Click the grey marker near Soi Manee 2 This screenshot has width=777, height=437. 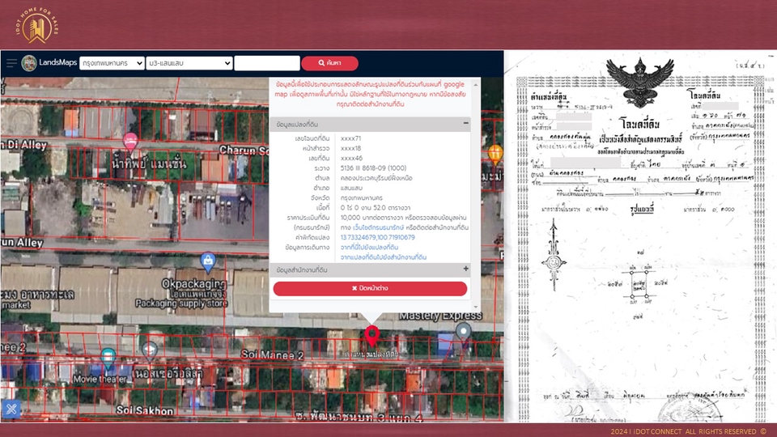tap(149, 350)
